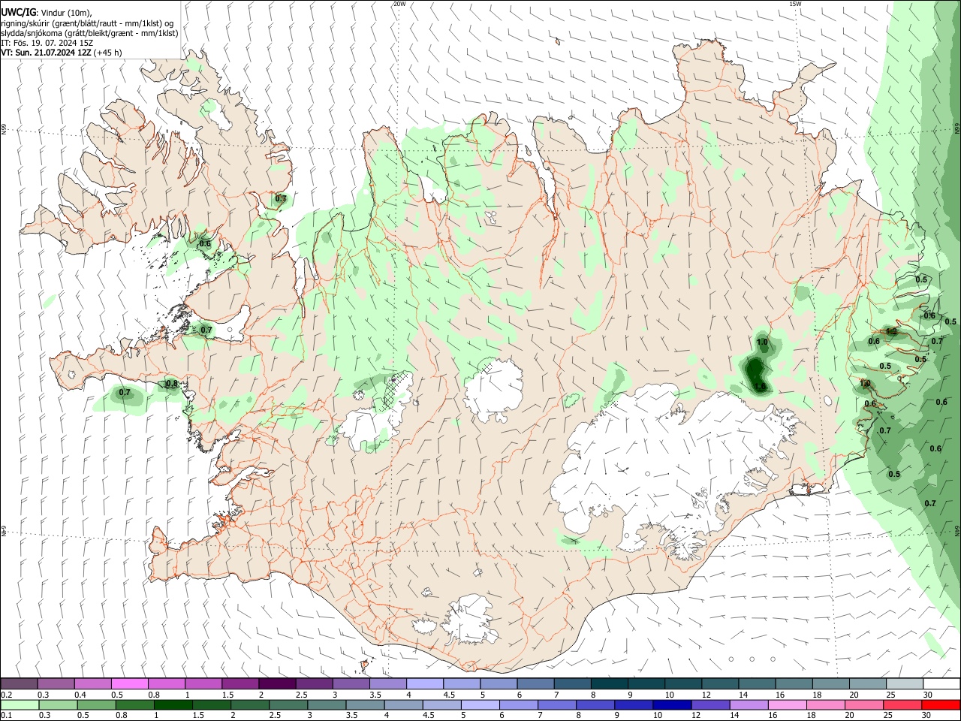Viewport: 961px width, 721px height.
Task: Pick the 8 dark teal swatch, upper legend
Action: tap(610, 683)
